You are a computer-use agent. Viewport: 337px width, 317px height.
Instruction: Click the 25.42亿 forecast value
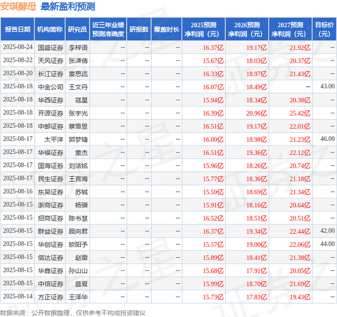pos(300,113)
